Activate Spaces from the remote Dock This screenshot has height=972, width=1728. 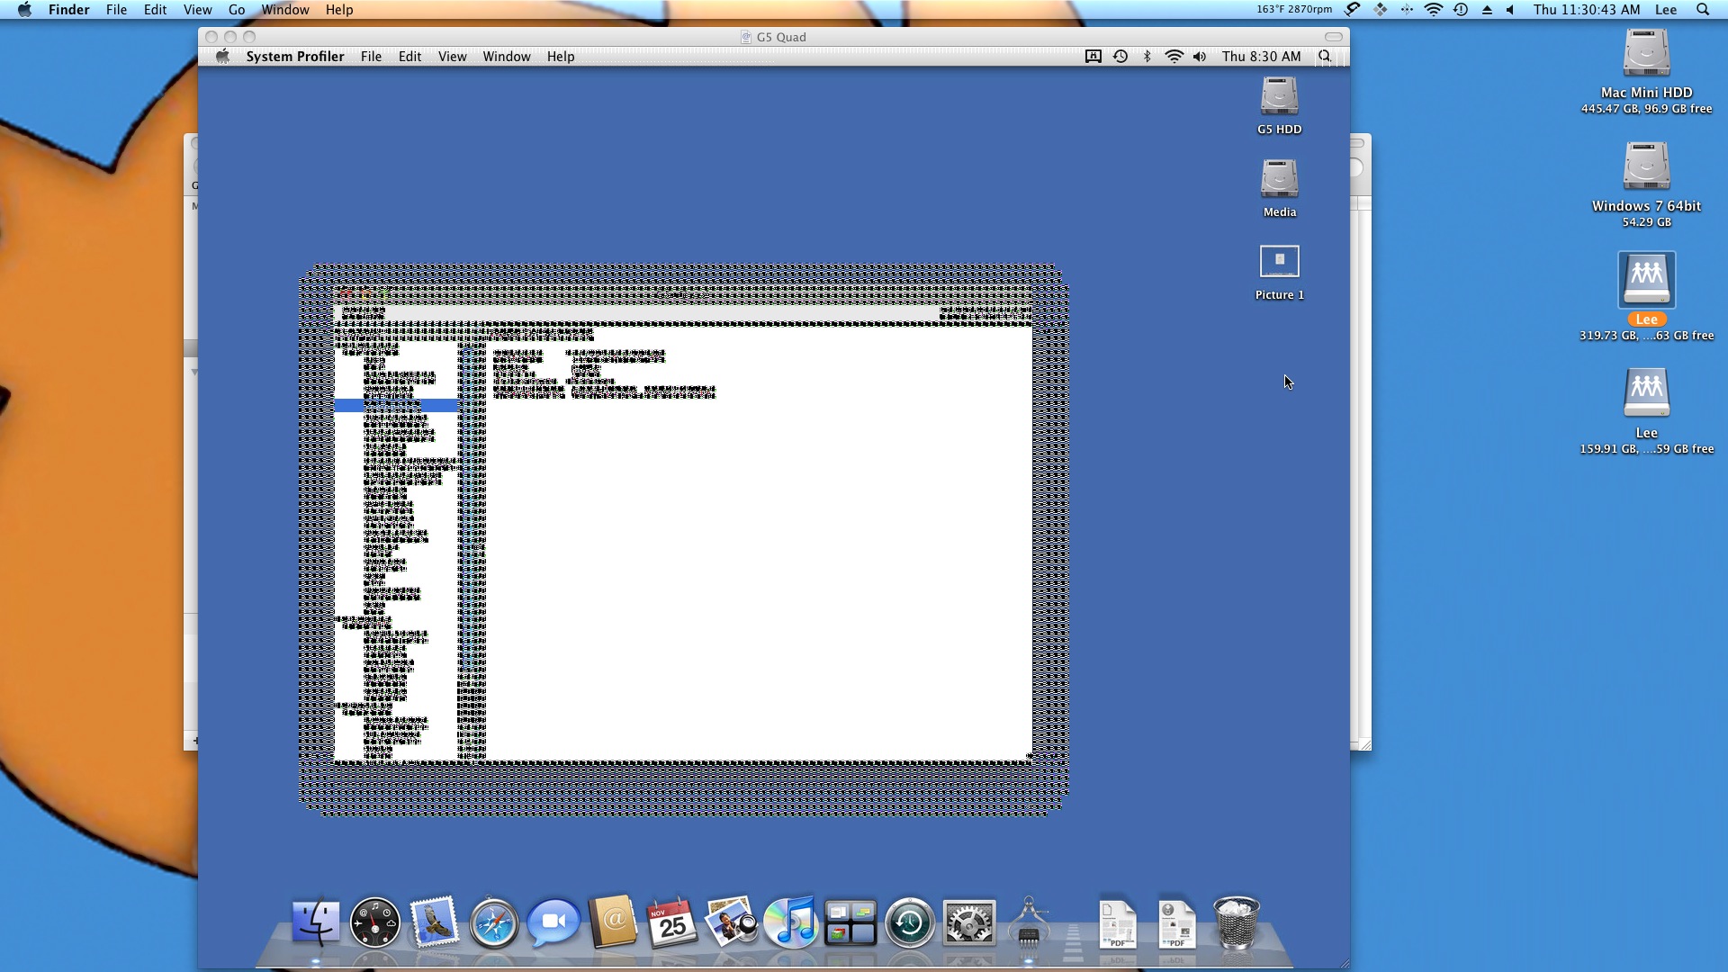(x=850, y=923)
